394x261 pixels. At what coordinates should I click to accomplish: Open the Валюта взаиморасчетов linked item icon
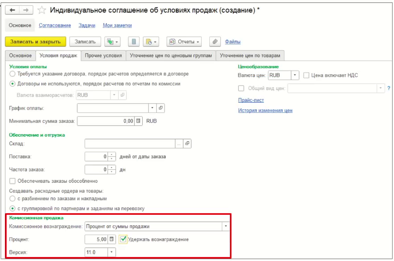[x=123, y=95]
